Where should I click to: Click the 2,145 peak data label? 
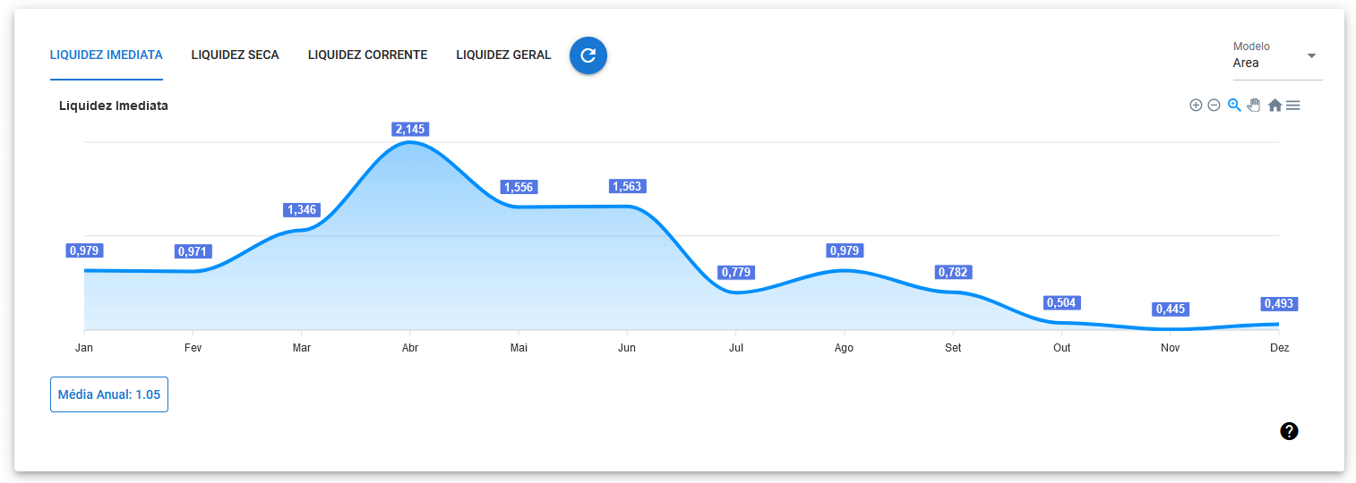pos(410,130)
